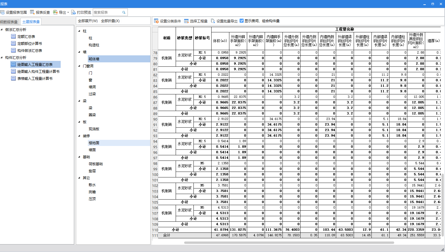Select 过梁 in component tree

[92, 94]
